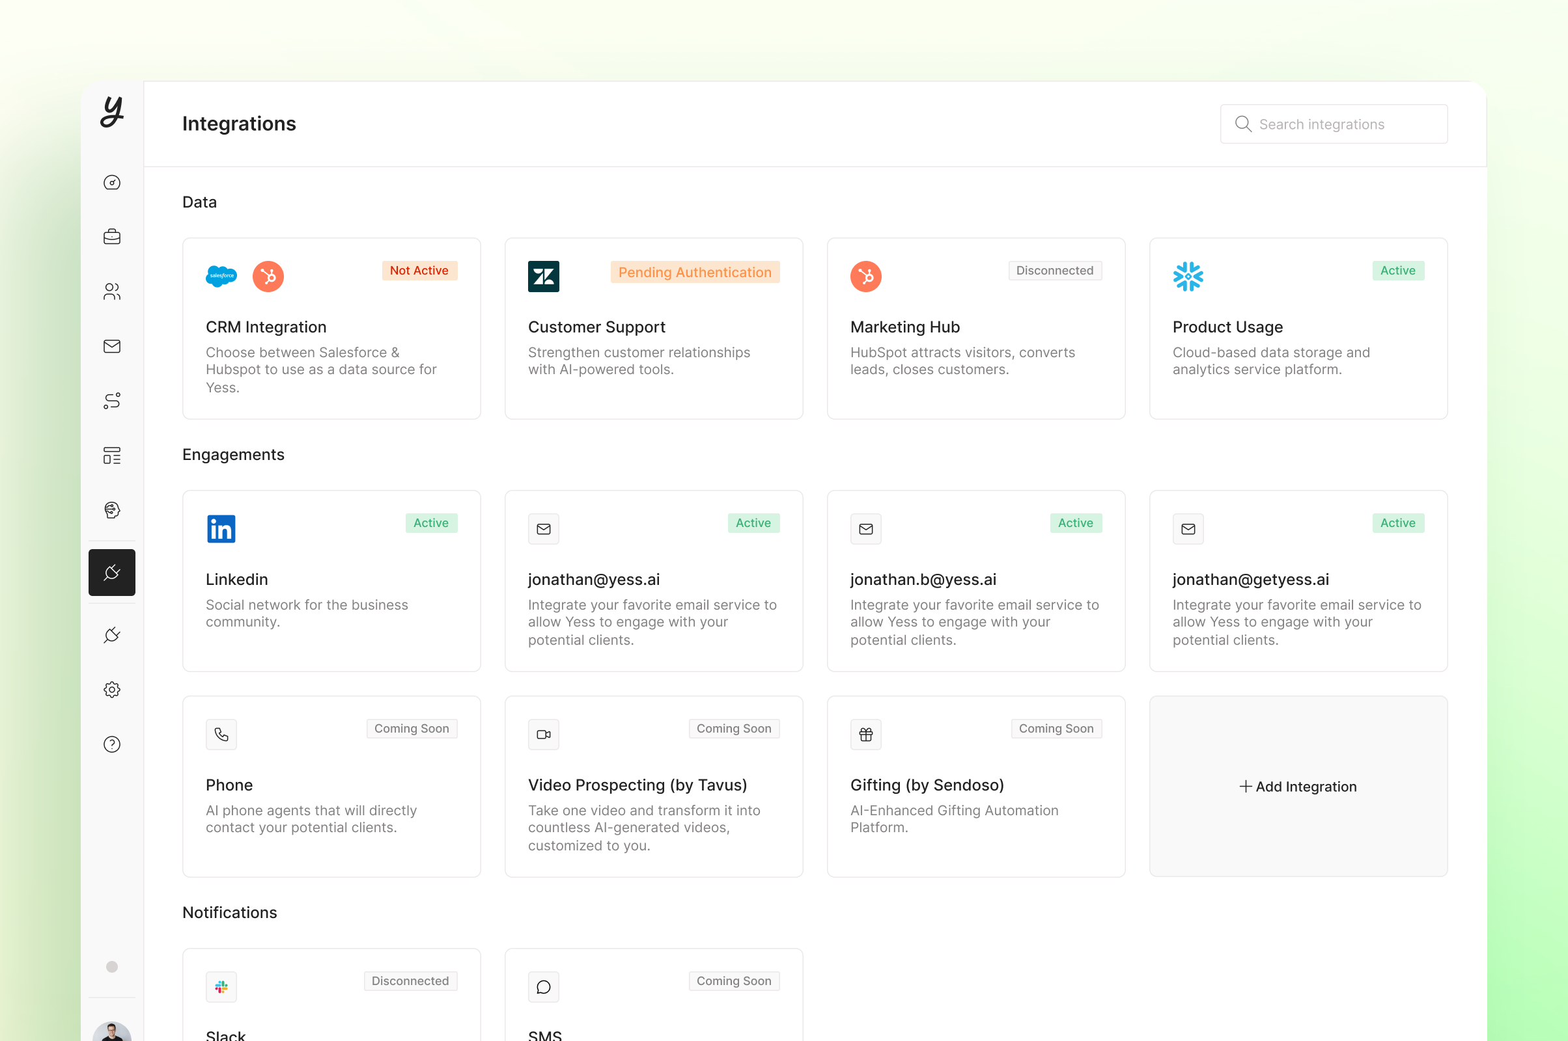This screenshot has width=1568, height=1041.
Task: Click the Active badge on jonathan@yess.ai card
Action: (753, 522)
